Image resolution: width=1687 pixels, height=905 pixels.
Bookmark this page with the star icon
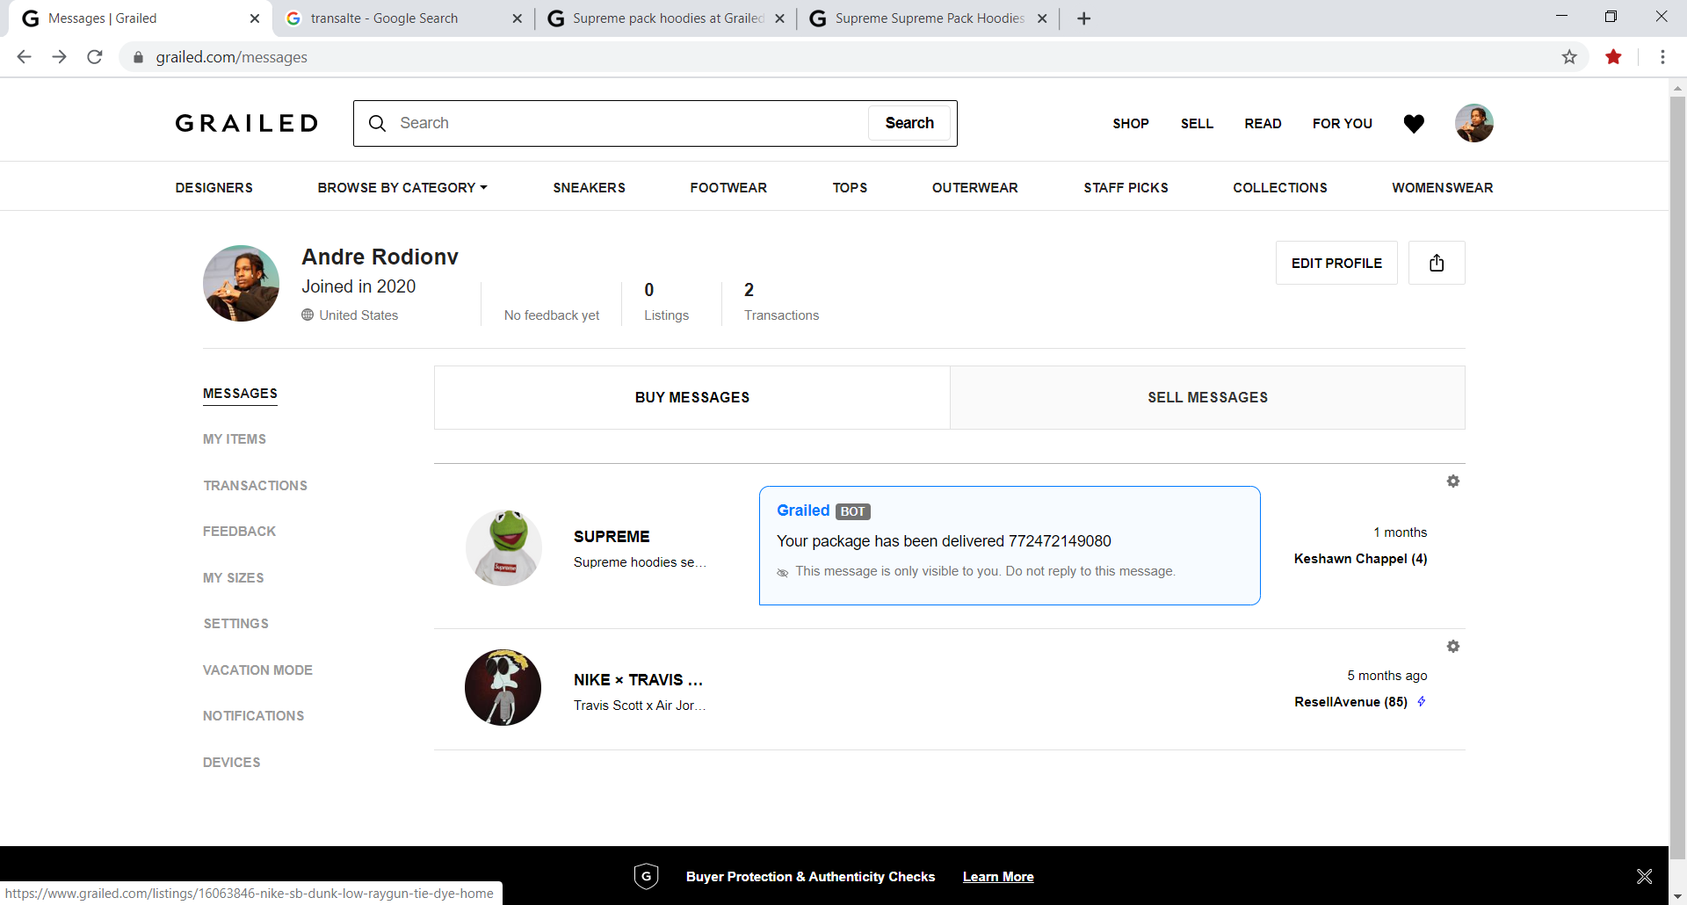click(x=1569, y=57)
